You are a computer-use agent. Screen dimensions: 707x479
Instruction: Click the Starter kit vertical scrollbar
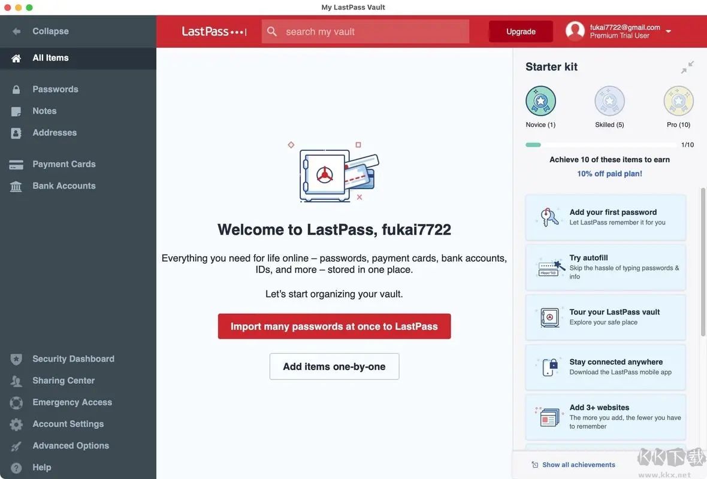[702, 262]
